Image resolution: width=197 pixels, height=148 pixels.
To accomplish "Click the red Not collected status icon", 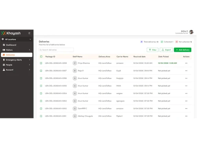I will pyautogui.click(x=177, y=42).
